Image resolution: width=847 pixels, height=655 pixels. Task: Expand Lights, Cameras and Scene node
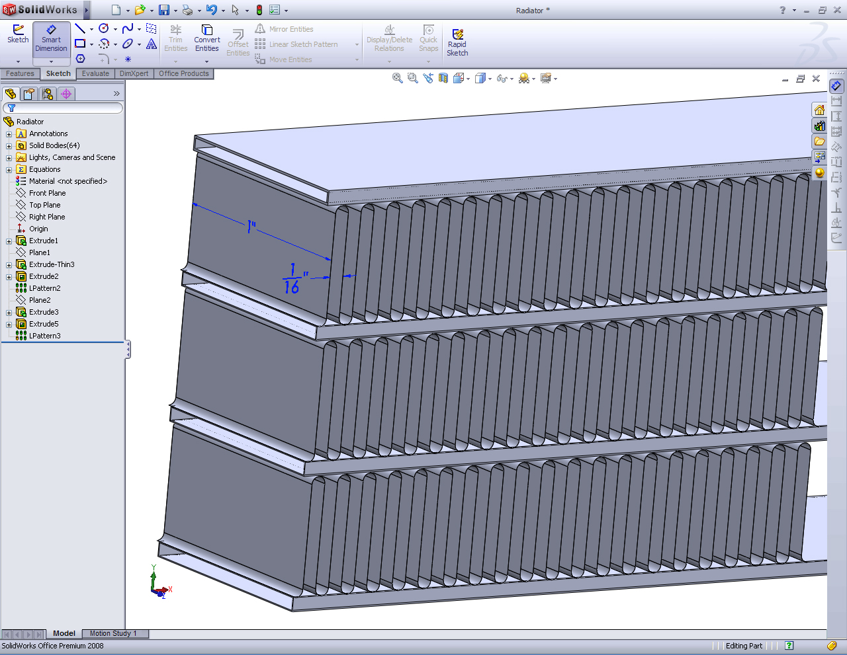point(9,158)
